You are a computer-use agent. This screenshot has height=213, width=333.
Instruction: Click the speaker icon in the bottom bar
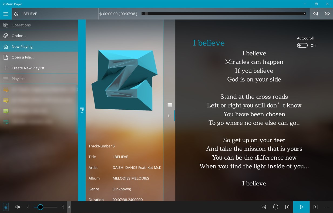(x=6, y=207)
